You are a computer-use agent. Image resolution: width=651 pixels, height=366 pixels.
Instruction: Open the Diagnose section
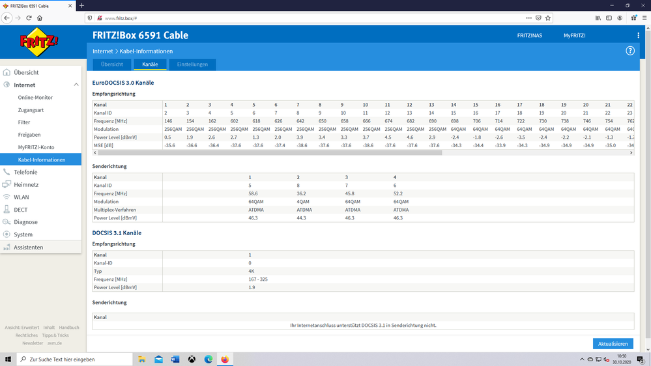pyautogui.click(x=26, y=222)
